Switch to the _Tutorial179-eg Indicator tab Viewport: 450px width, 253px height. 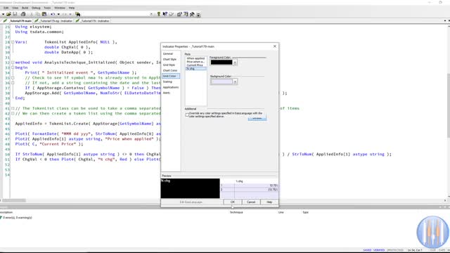(53, 21)
